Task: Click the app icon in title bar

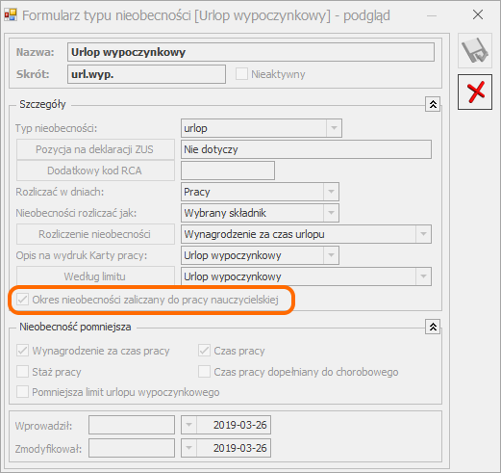Action: coord(11,15)
